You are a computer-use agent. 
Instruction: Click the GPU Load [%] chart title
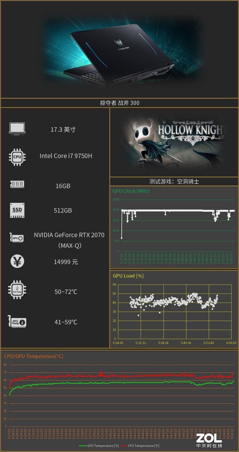[x=128, y=276]
